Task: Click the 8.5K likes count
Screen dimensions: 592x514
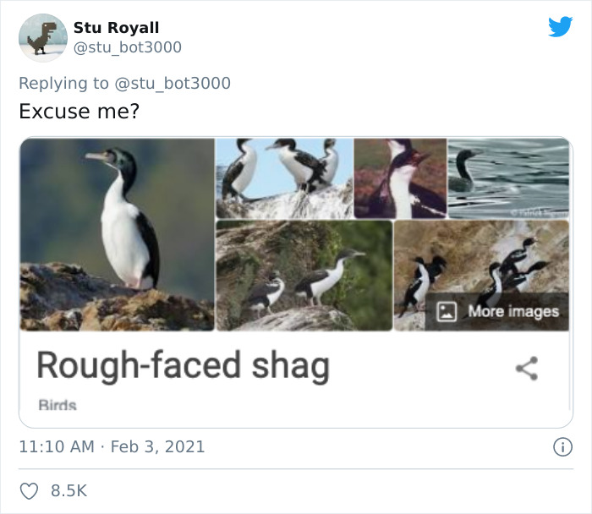Action: coord(69,490)
